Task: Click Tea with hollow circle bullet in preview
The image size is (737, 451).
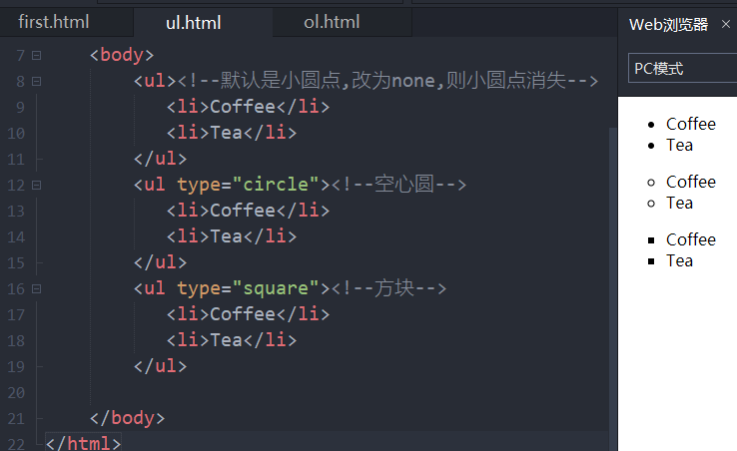Action: point(679,203)
